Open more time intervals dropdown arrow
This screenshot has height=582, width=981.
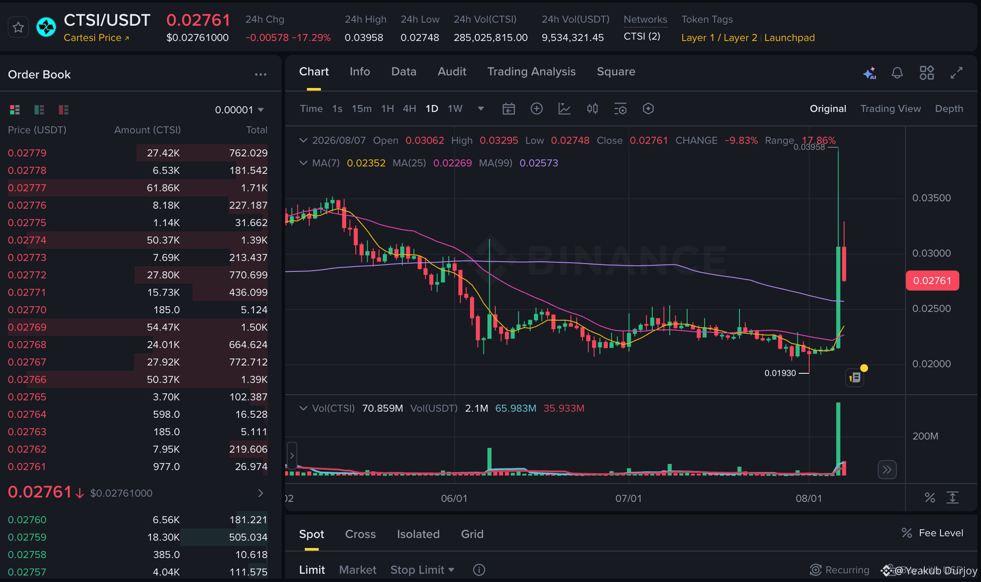click(x=481, y=109)
